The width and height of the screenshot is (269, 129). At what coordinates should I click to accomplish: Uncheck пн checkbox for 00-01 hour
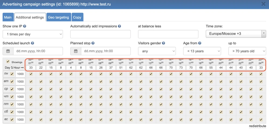tap(31, 74)
